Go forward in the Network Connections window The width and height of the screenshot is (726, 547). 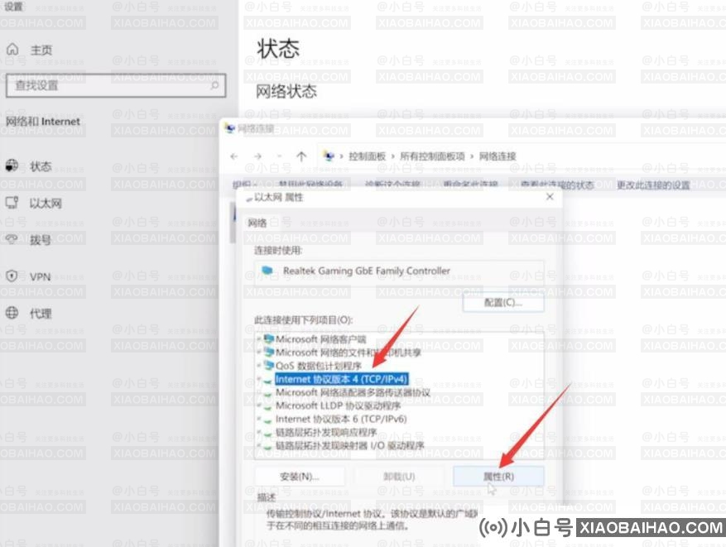(x=258, y=156)
